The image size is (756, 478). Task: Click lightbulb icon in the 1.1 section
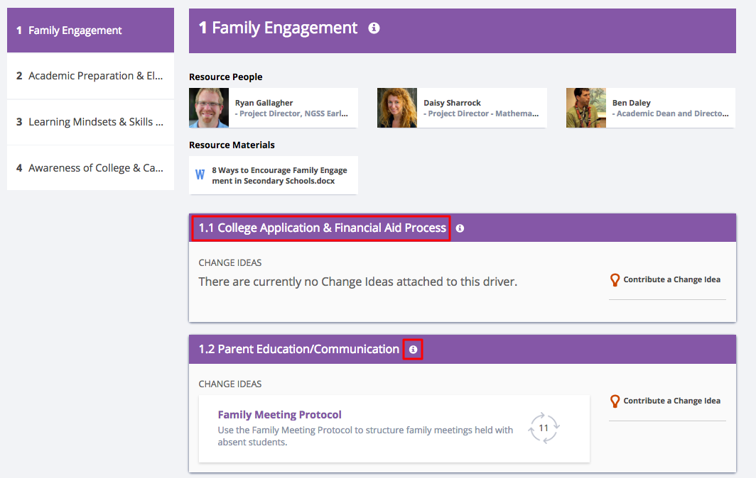coord(615,280)
